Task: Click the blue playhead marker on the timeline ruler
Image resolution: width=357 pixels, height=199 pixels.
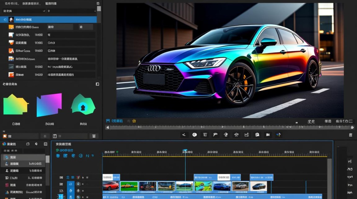Action: [x=185, y=150]
